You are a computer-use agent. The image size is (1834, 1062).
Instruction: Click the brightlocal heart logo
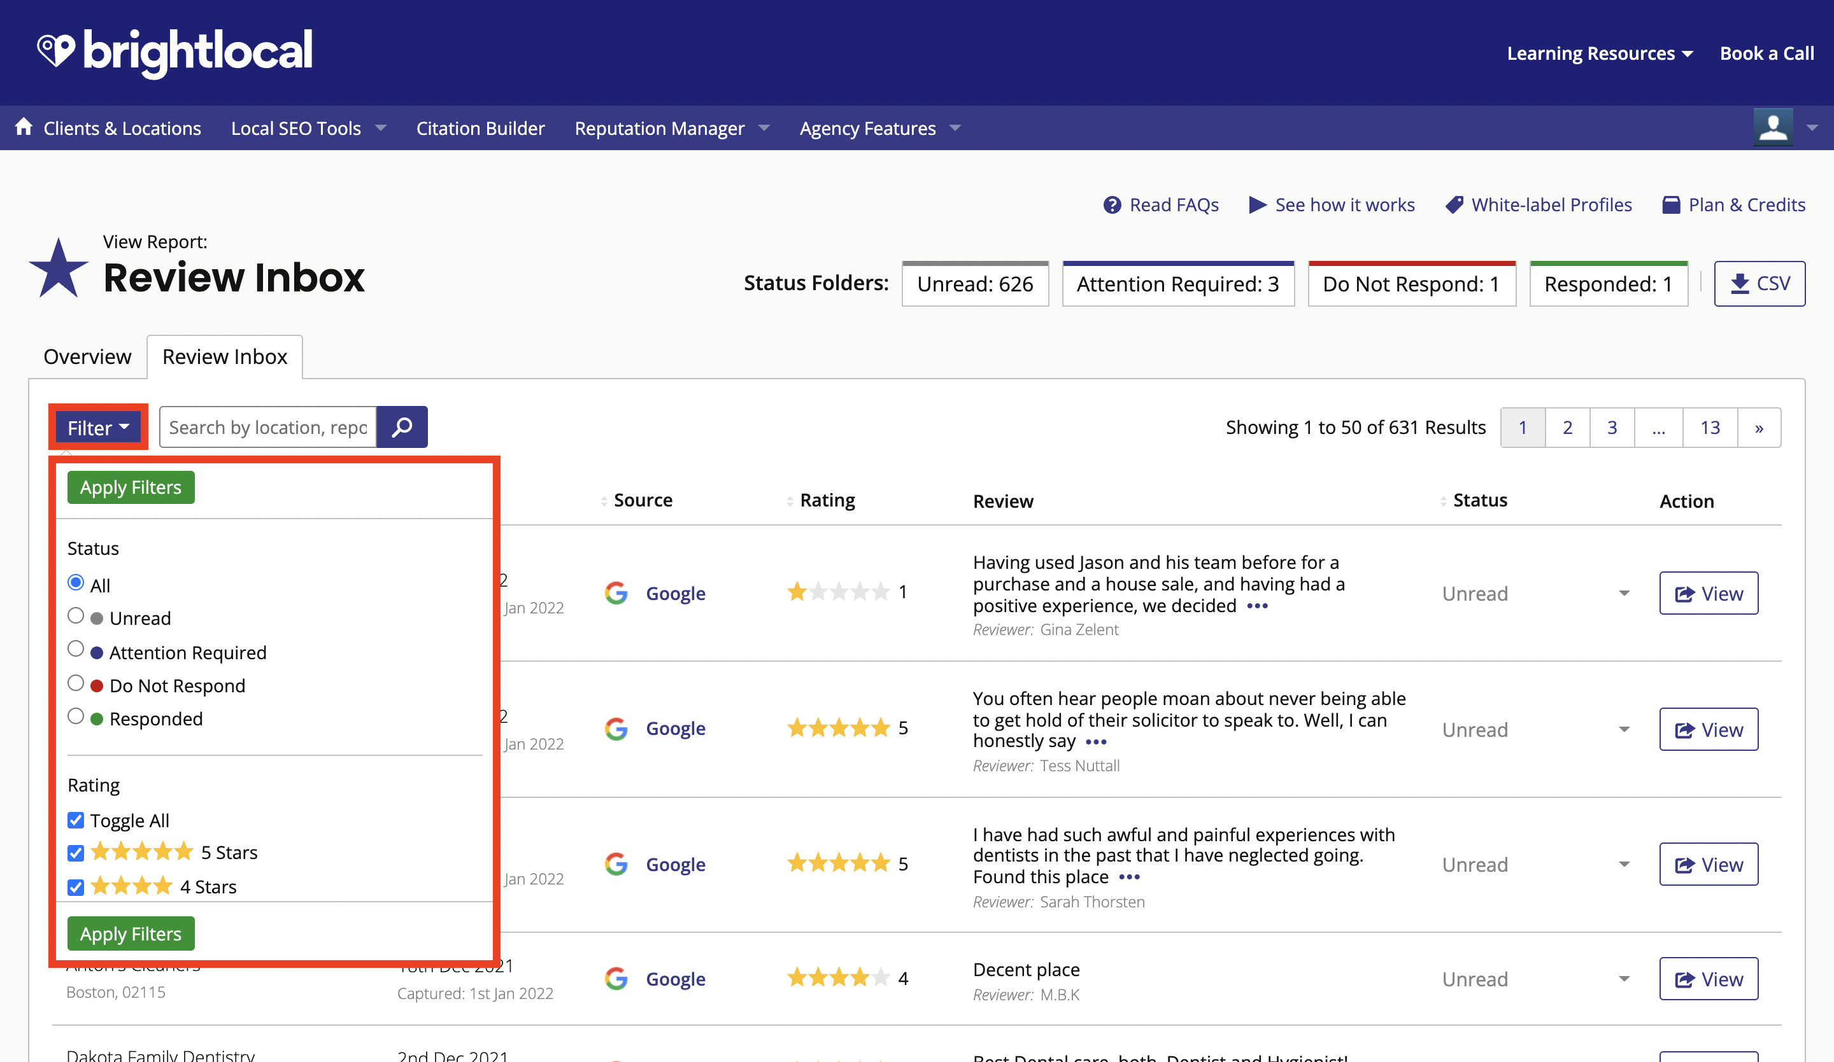56,51
